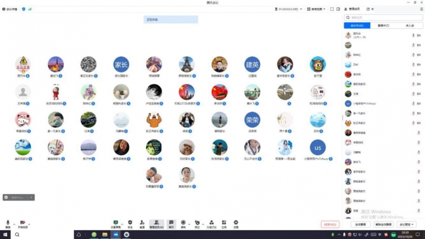Click the Share Screen (共享屏幕) toolbar icon
This screenshot has height=239, width=425.
click(x=115, y=223)
